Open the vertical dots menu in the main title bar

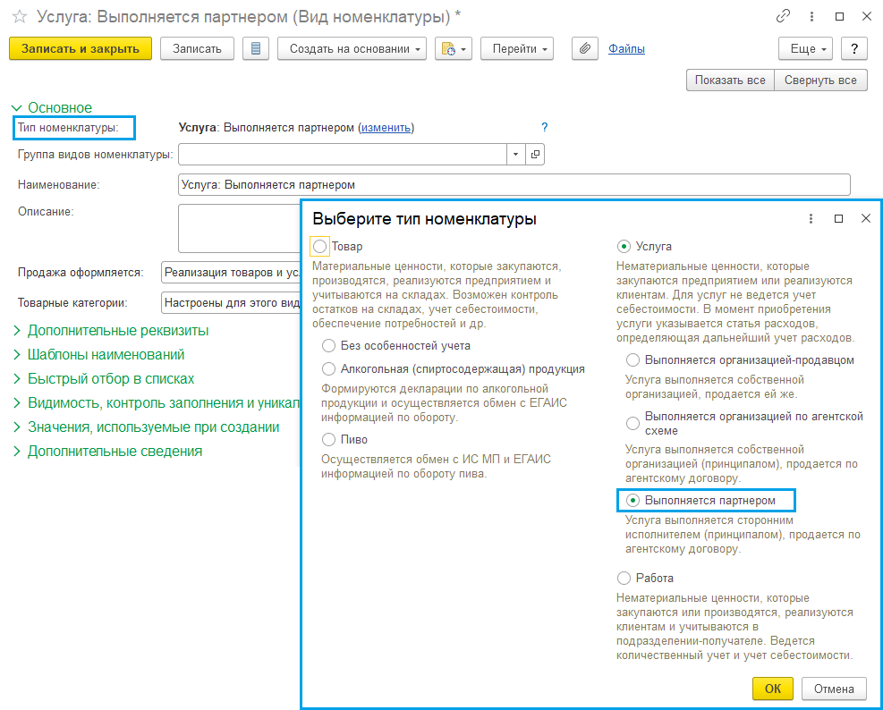[811, 16]
